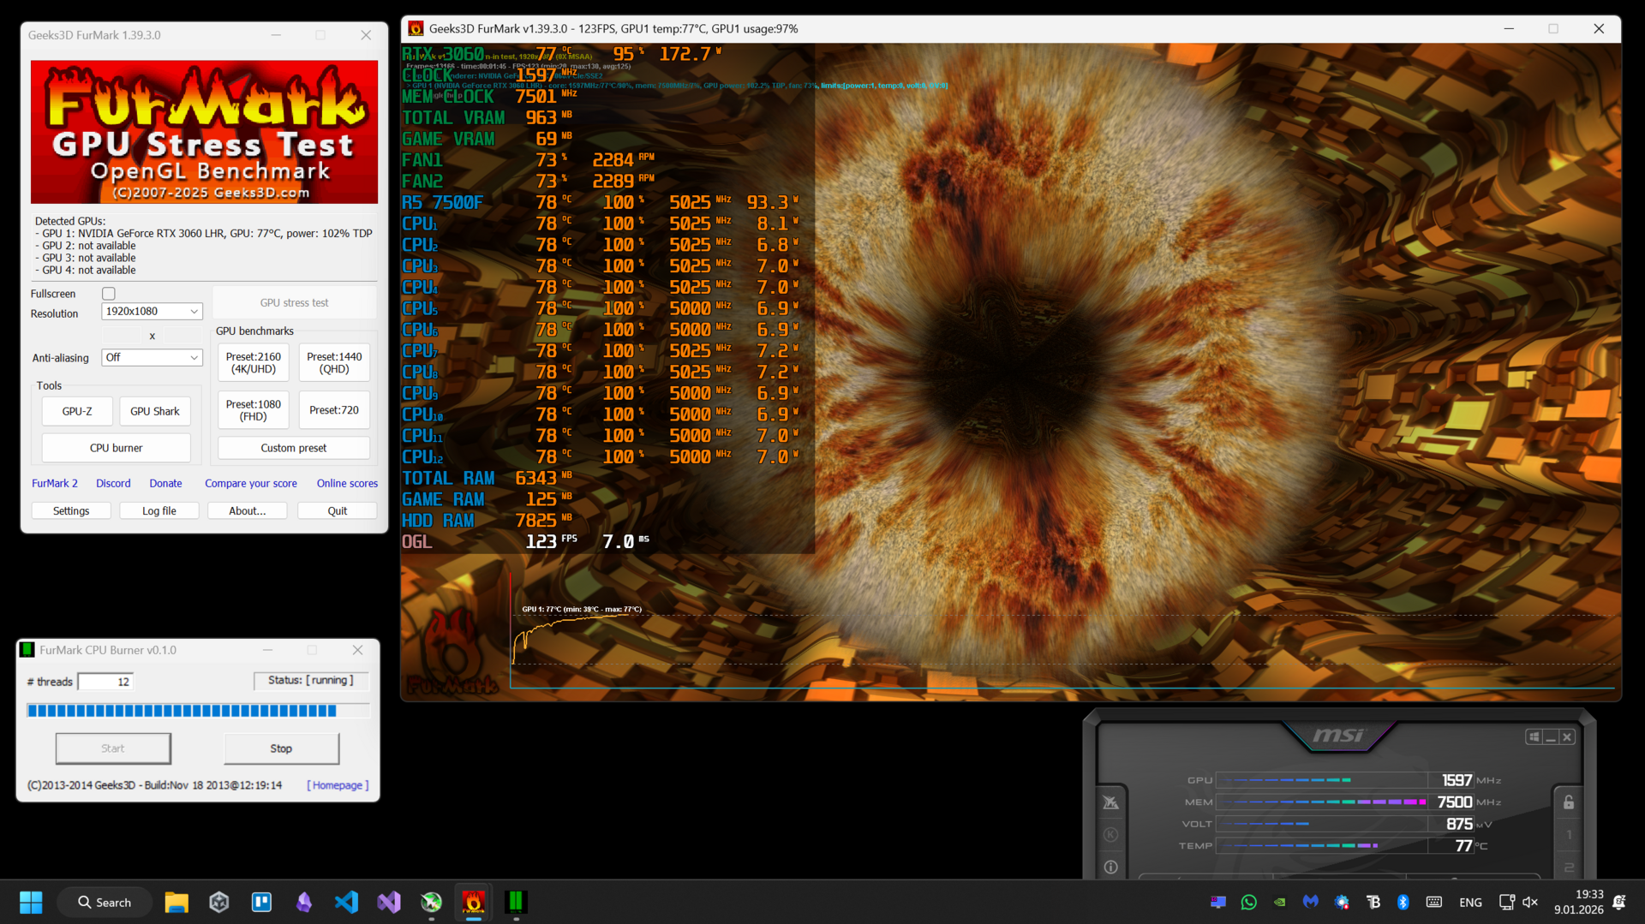Minimize the MSI Afterburner widget
1645x924 pixels.
(x=1551, y=737)
